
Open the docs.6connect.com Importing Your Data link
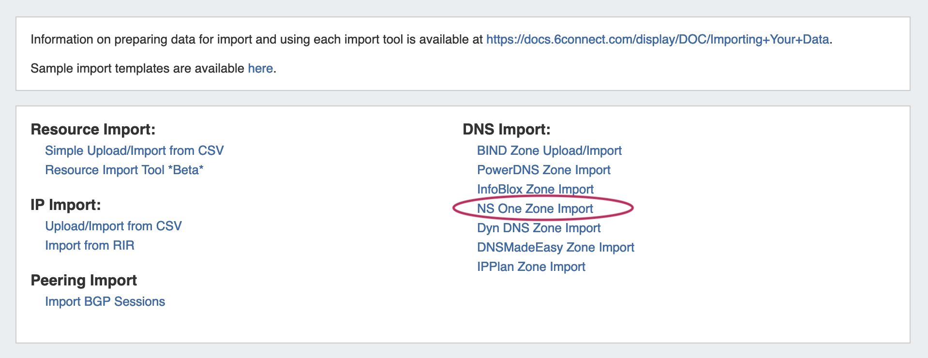pyautogui.click(x=657, y=39)
